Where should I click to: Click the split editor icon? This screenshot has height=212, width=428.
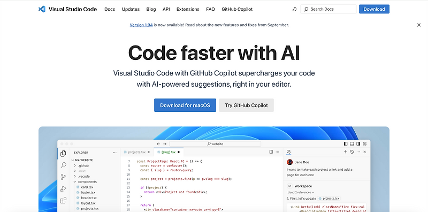pyautogui.click(x=271, y=152)
